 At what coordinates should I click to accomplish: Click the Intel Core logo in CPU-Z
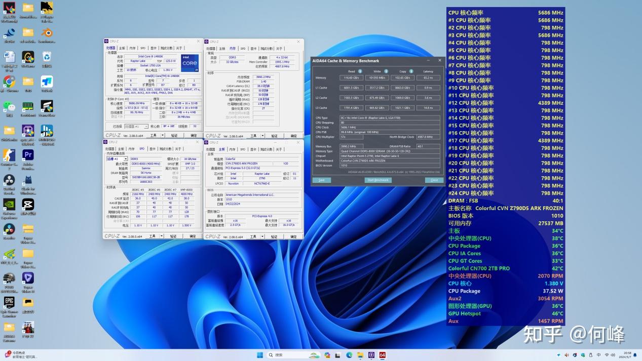point(190,63)
